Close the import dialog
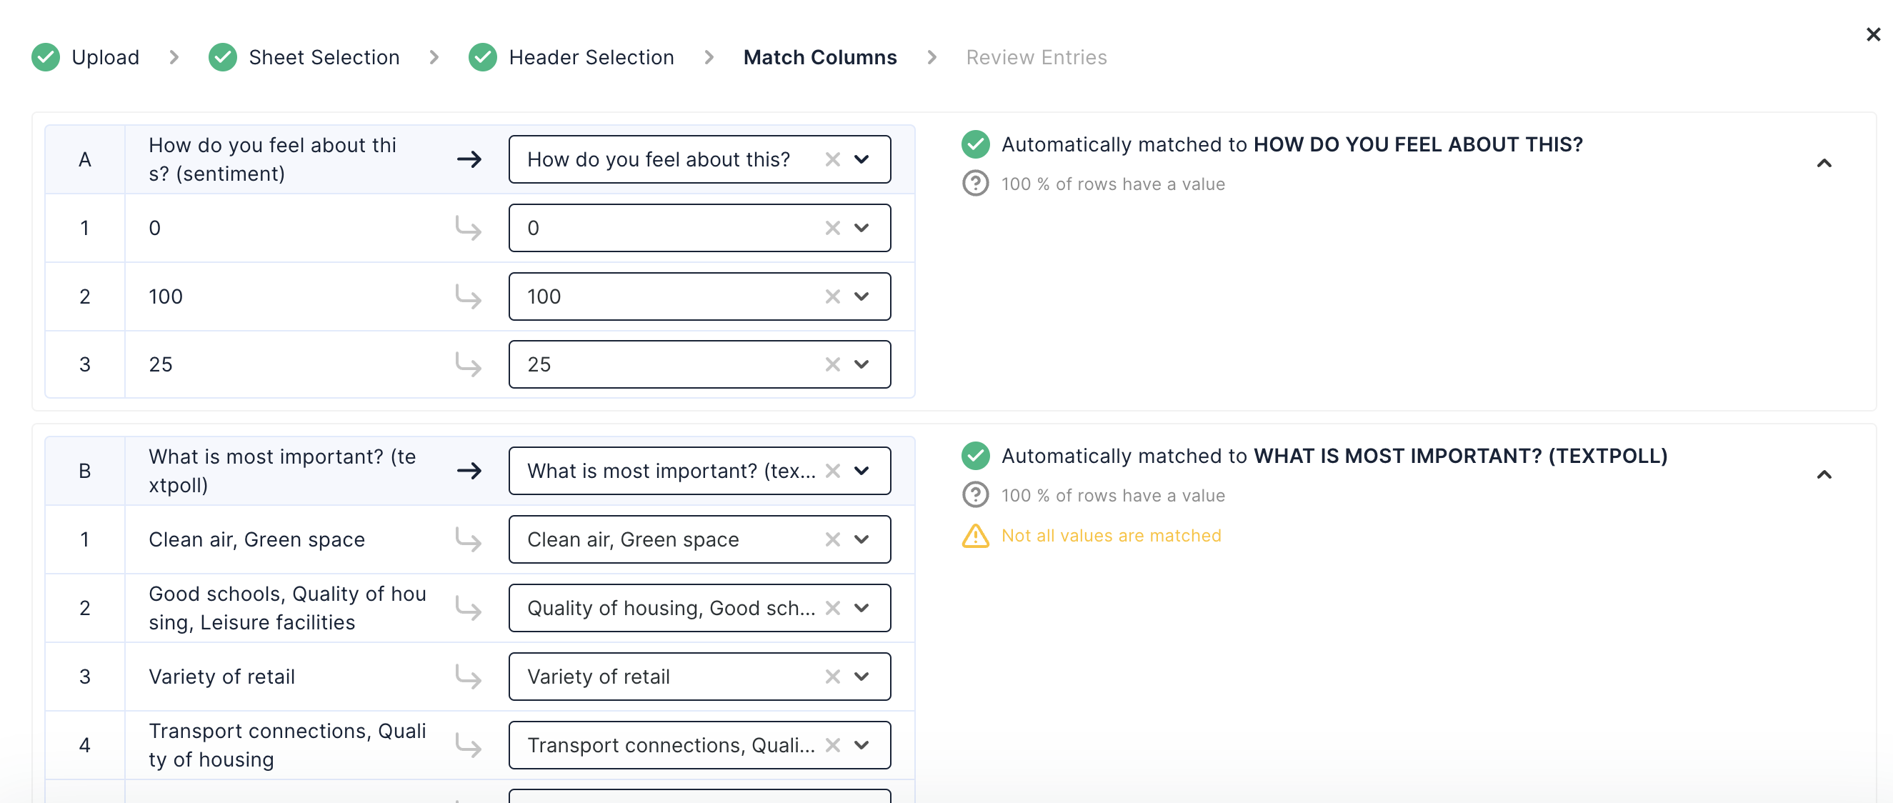1893x803 pixels. [1872, 34]
